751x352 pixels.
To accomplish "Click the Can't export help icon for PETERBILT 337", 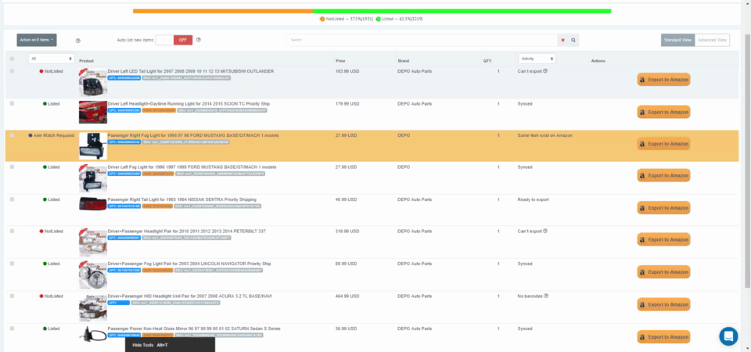I will pyautogui.click(x=545, y=231).
